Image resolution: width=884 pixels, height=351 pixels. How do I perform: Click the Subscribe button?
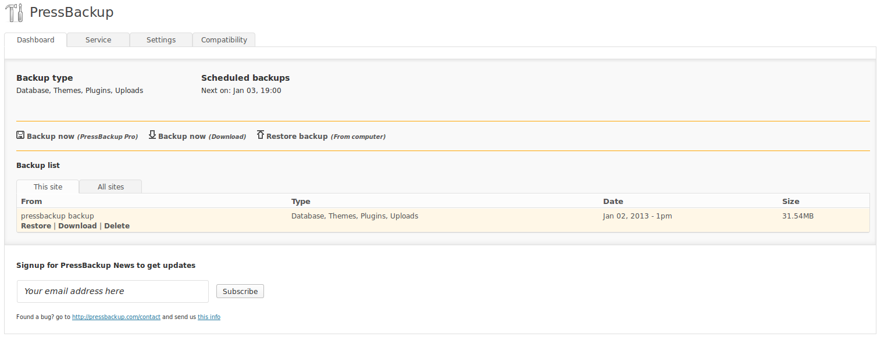(x=240, y=291)
